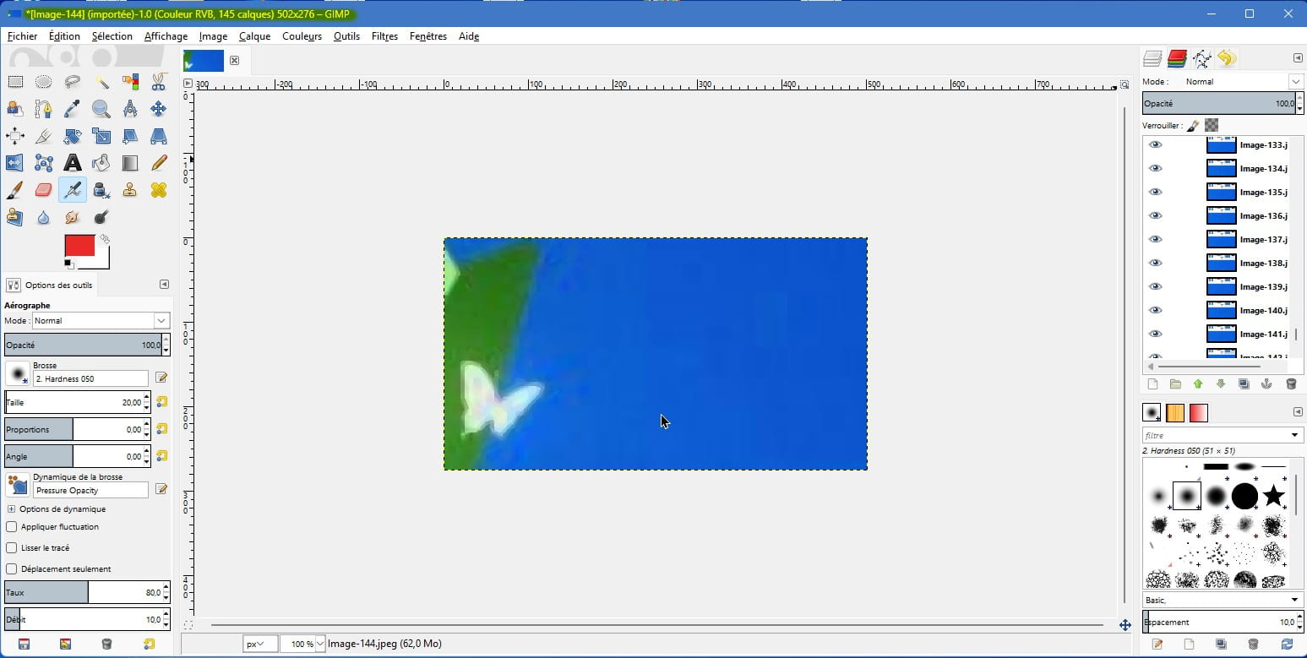
Task: Select the Scissors selection tool
Action: (158, 82)
